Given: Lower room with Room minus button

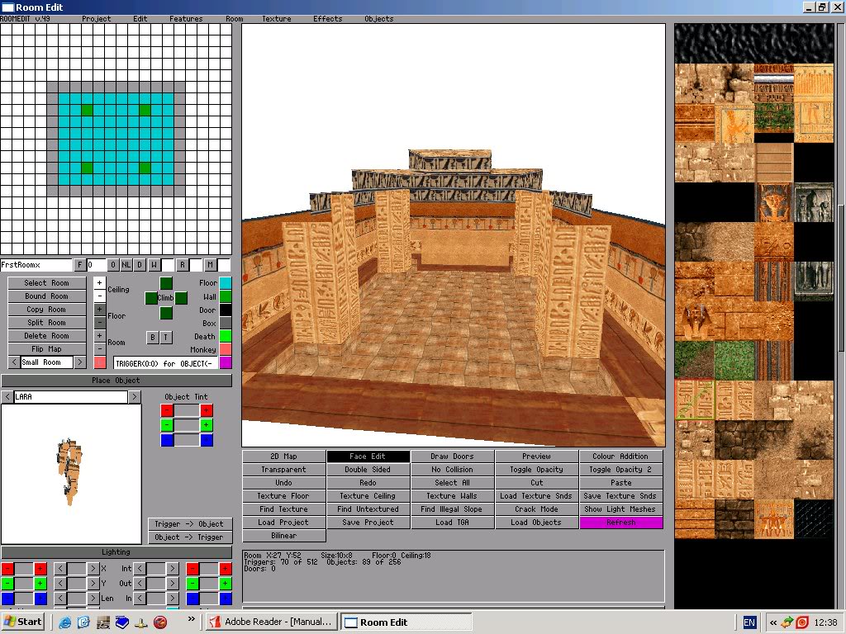Looking at the screenshot, I should (x=99, y=349).
